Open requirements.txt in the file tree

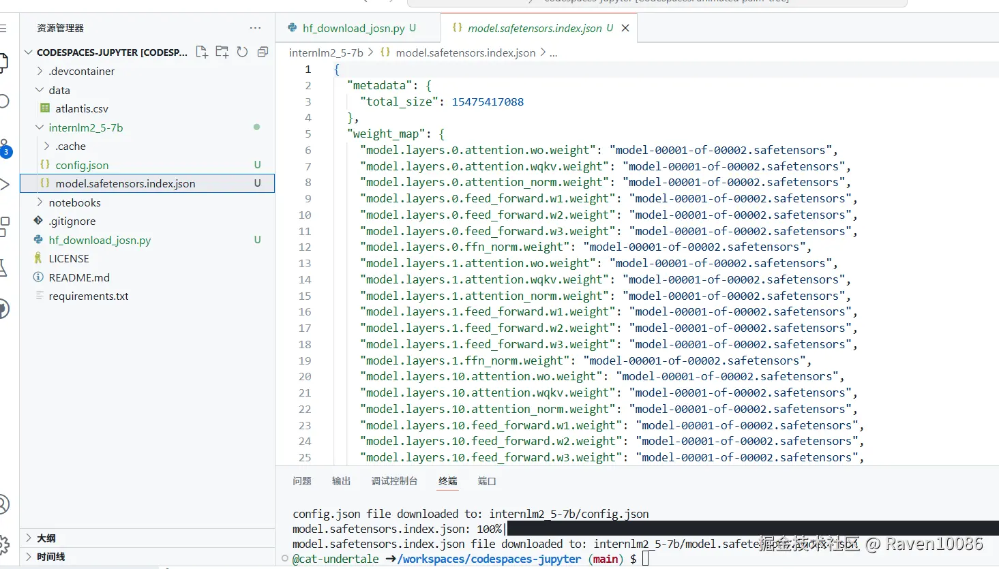coord(147,296)
